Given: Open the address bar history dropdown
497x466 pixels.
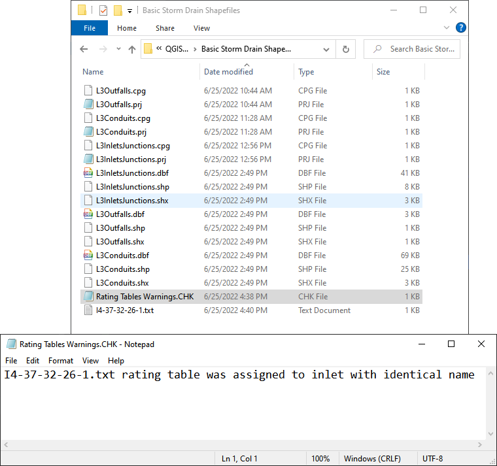Looking at the screenshot, I should point(326,49).
